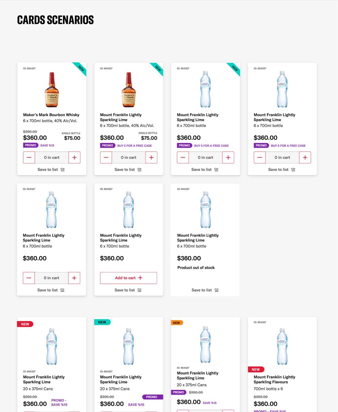This screenshot has height=412, width=338.
Task: Click plus icon on fourth top-row card
Action: point(305,157)
